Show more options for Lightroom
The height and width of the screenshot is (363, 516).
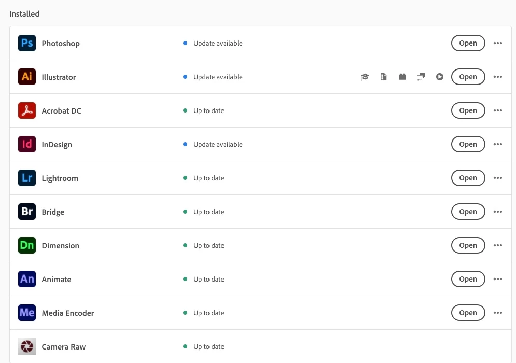498,178
